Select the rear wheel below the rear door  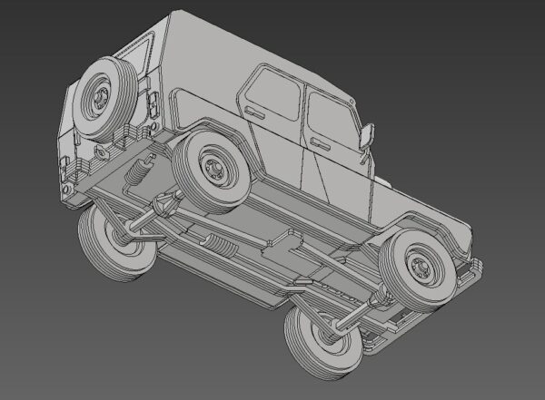[x=213, y=169]
